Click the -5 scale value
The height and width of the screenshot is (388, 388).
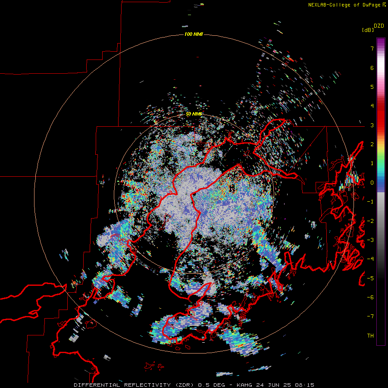coord(370,278)
